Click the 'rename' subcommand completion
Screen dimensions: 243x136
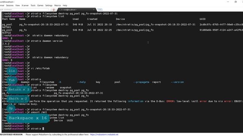point(50,88)
